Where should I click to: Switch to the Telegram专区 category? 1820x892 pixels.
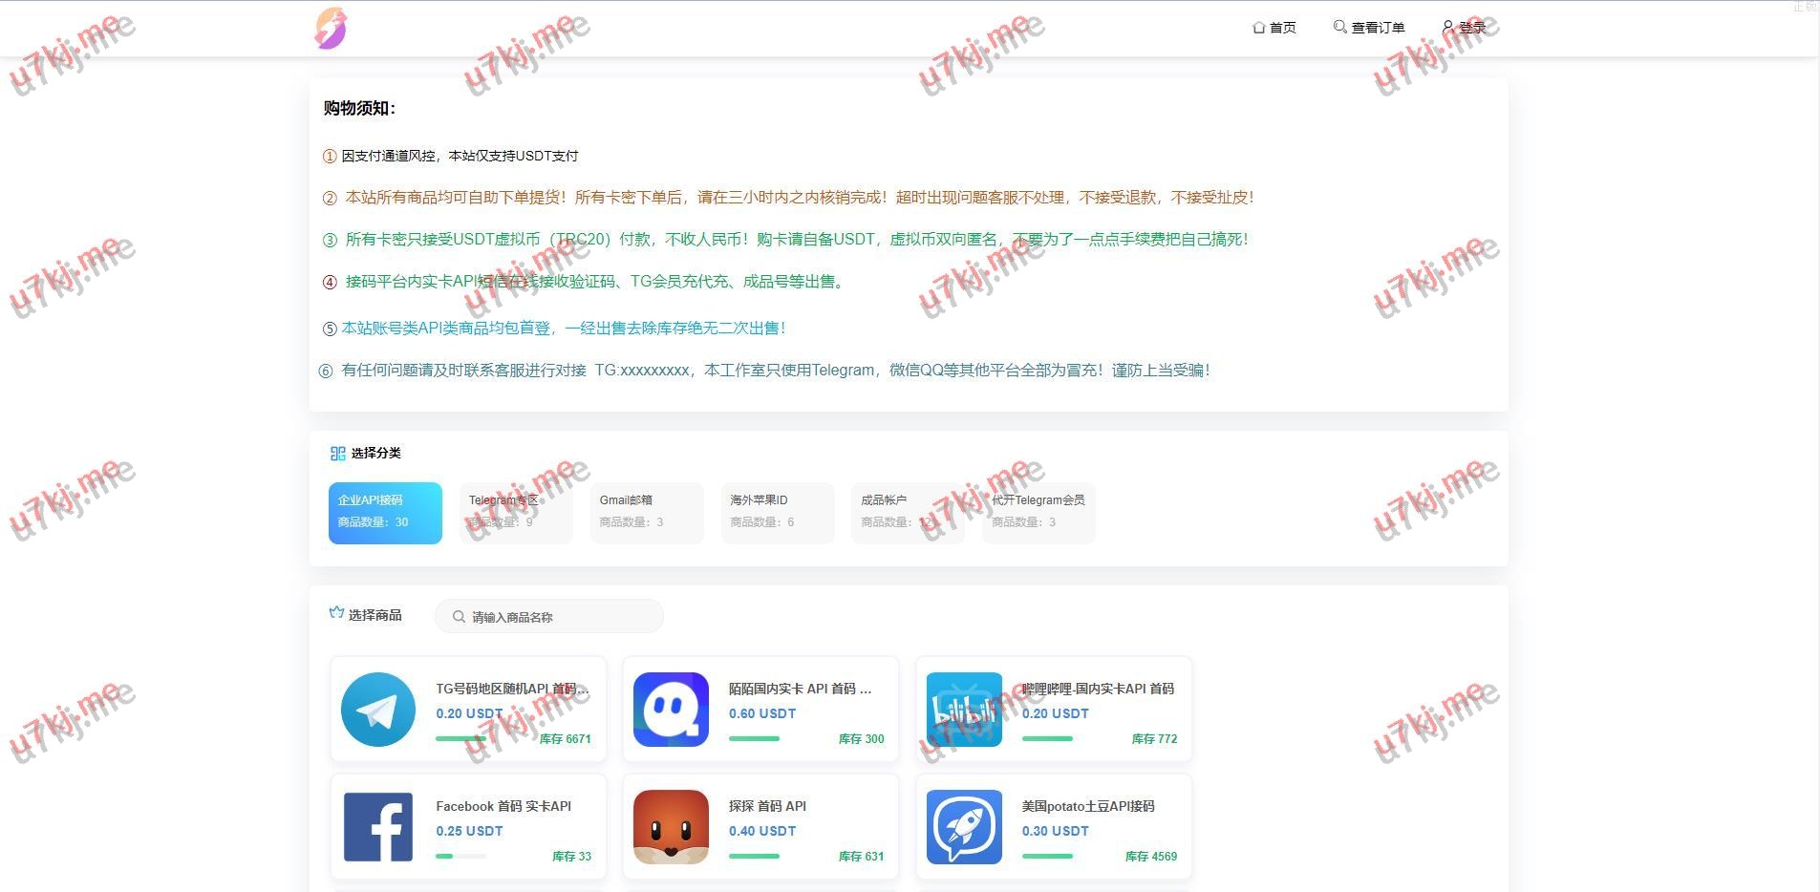(x=515, y=513)
